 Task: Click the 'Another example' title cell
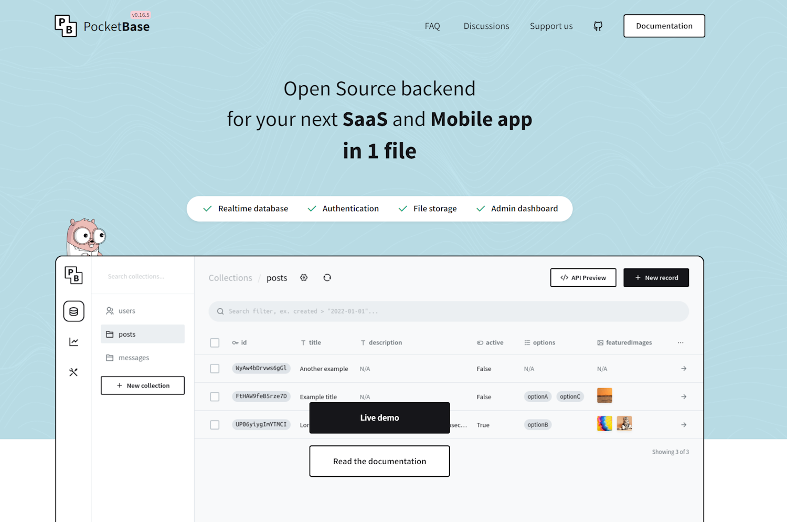pos(324,369)
